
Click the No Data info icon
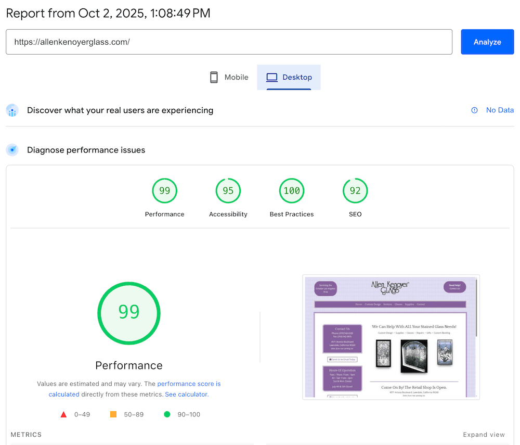474,110
